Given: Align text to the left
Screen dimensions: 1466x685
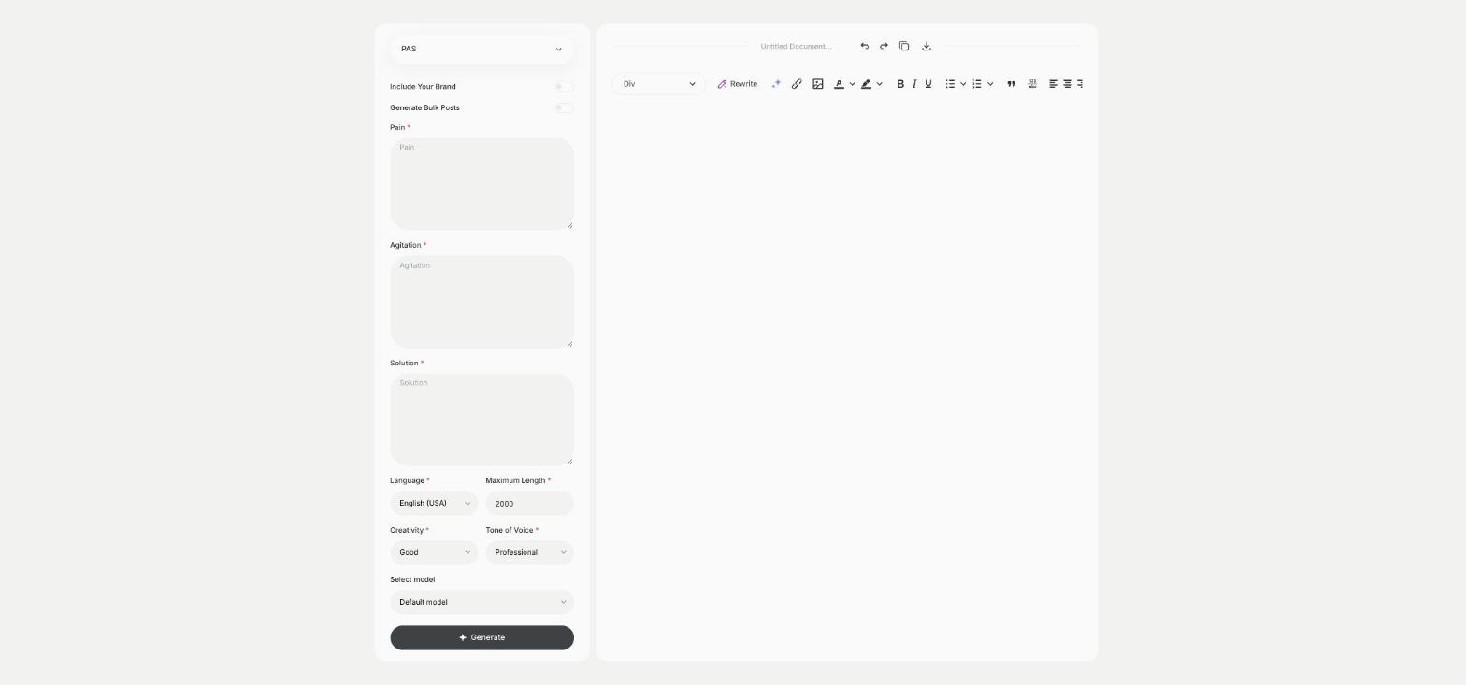Looking at the screenshot, I should 1054,84.
